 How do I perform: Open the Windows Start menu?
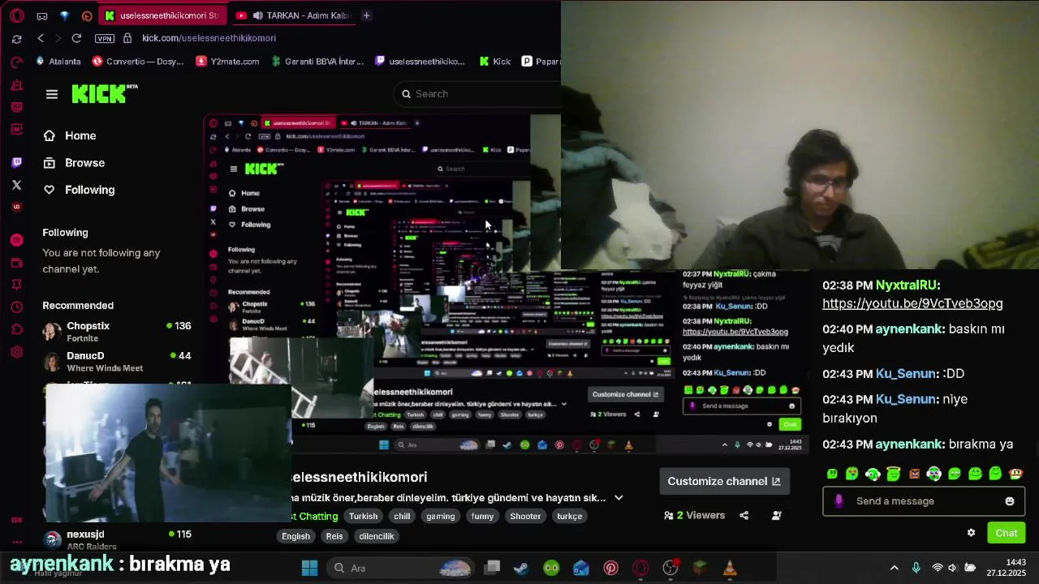pyautogui.click(x=309, y=568)
